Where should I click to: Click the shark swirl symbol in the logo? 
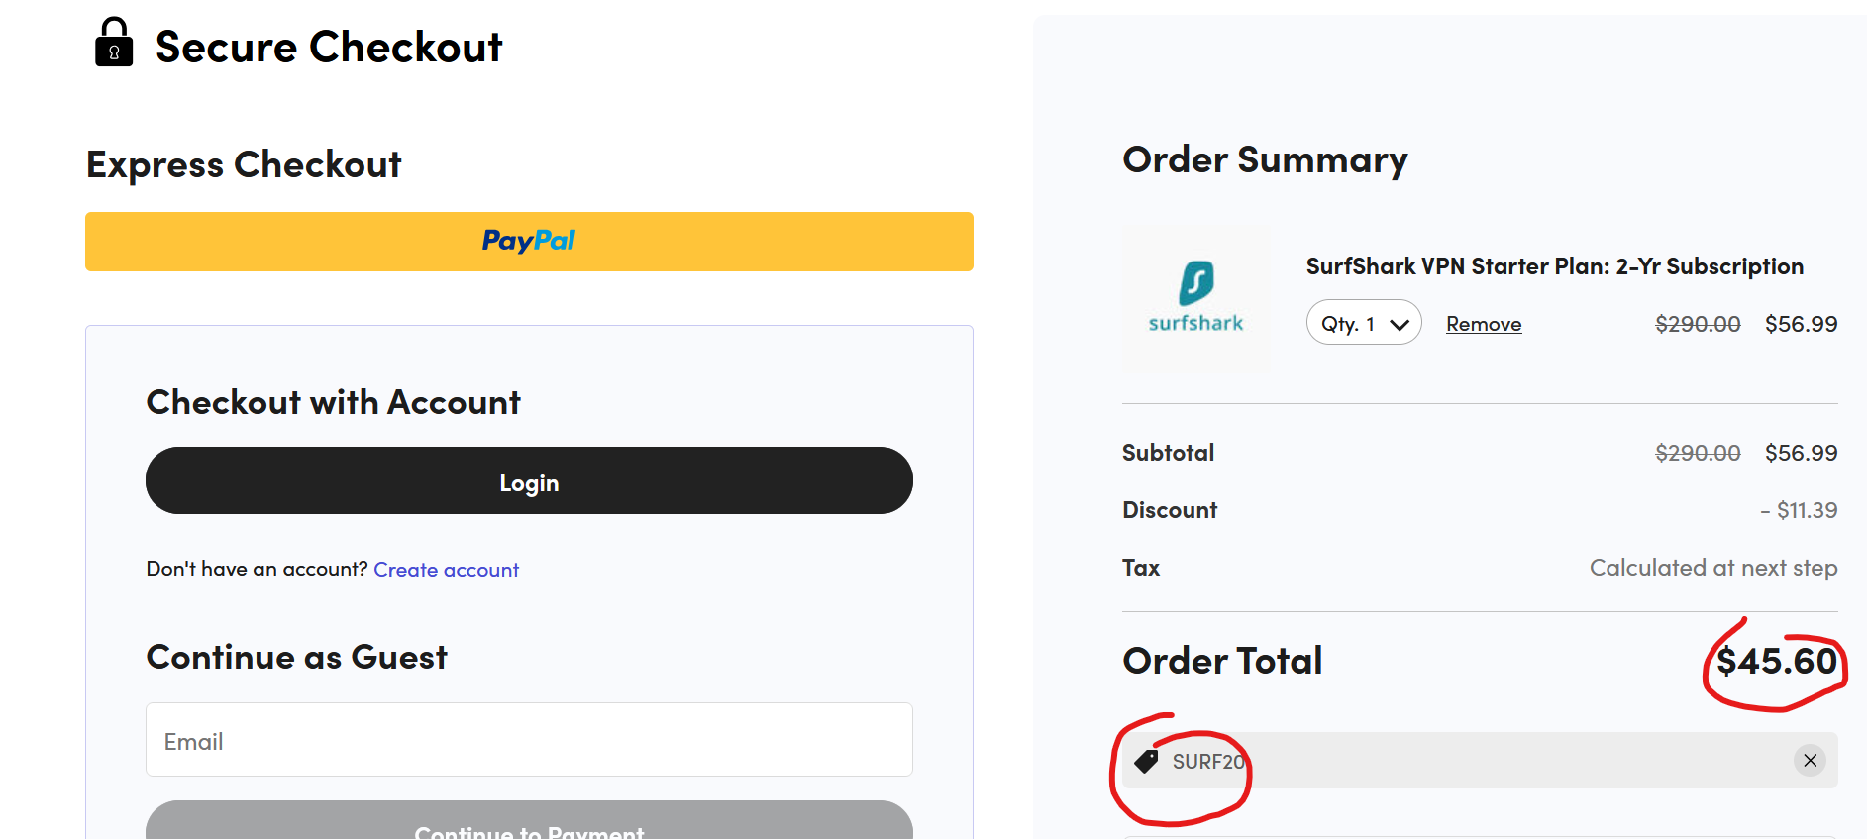point(1195,284)
